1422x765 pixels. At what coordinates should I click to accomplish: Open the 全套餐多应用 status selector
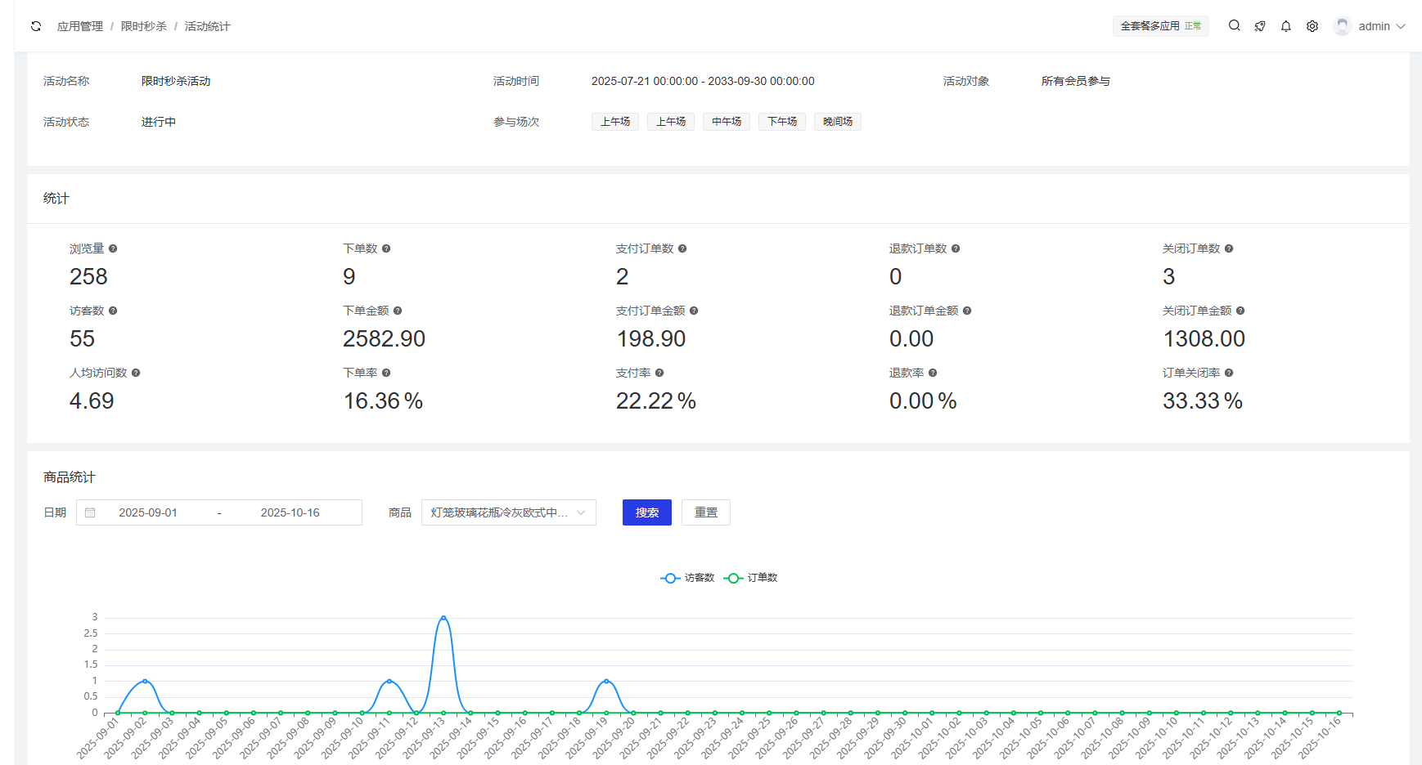pos(1160,26)
